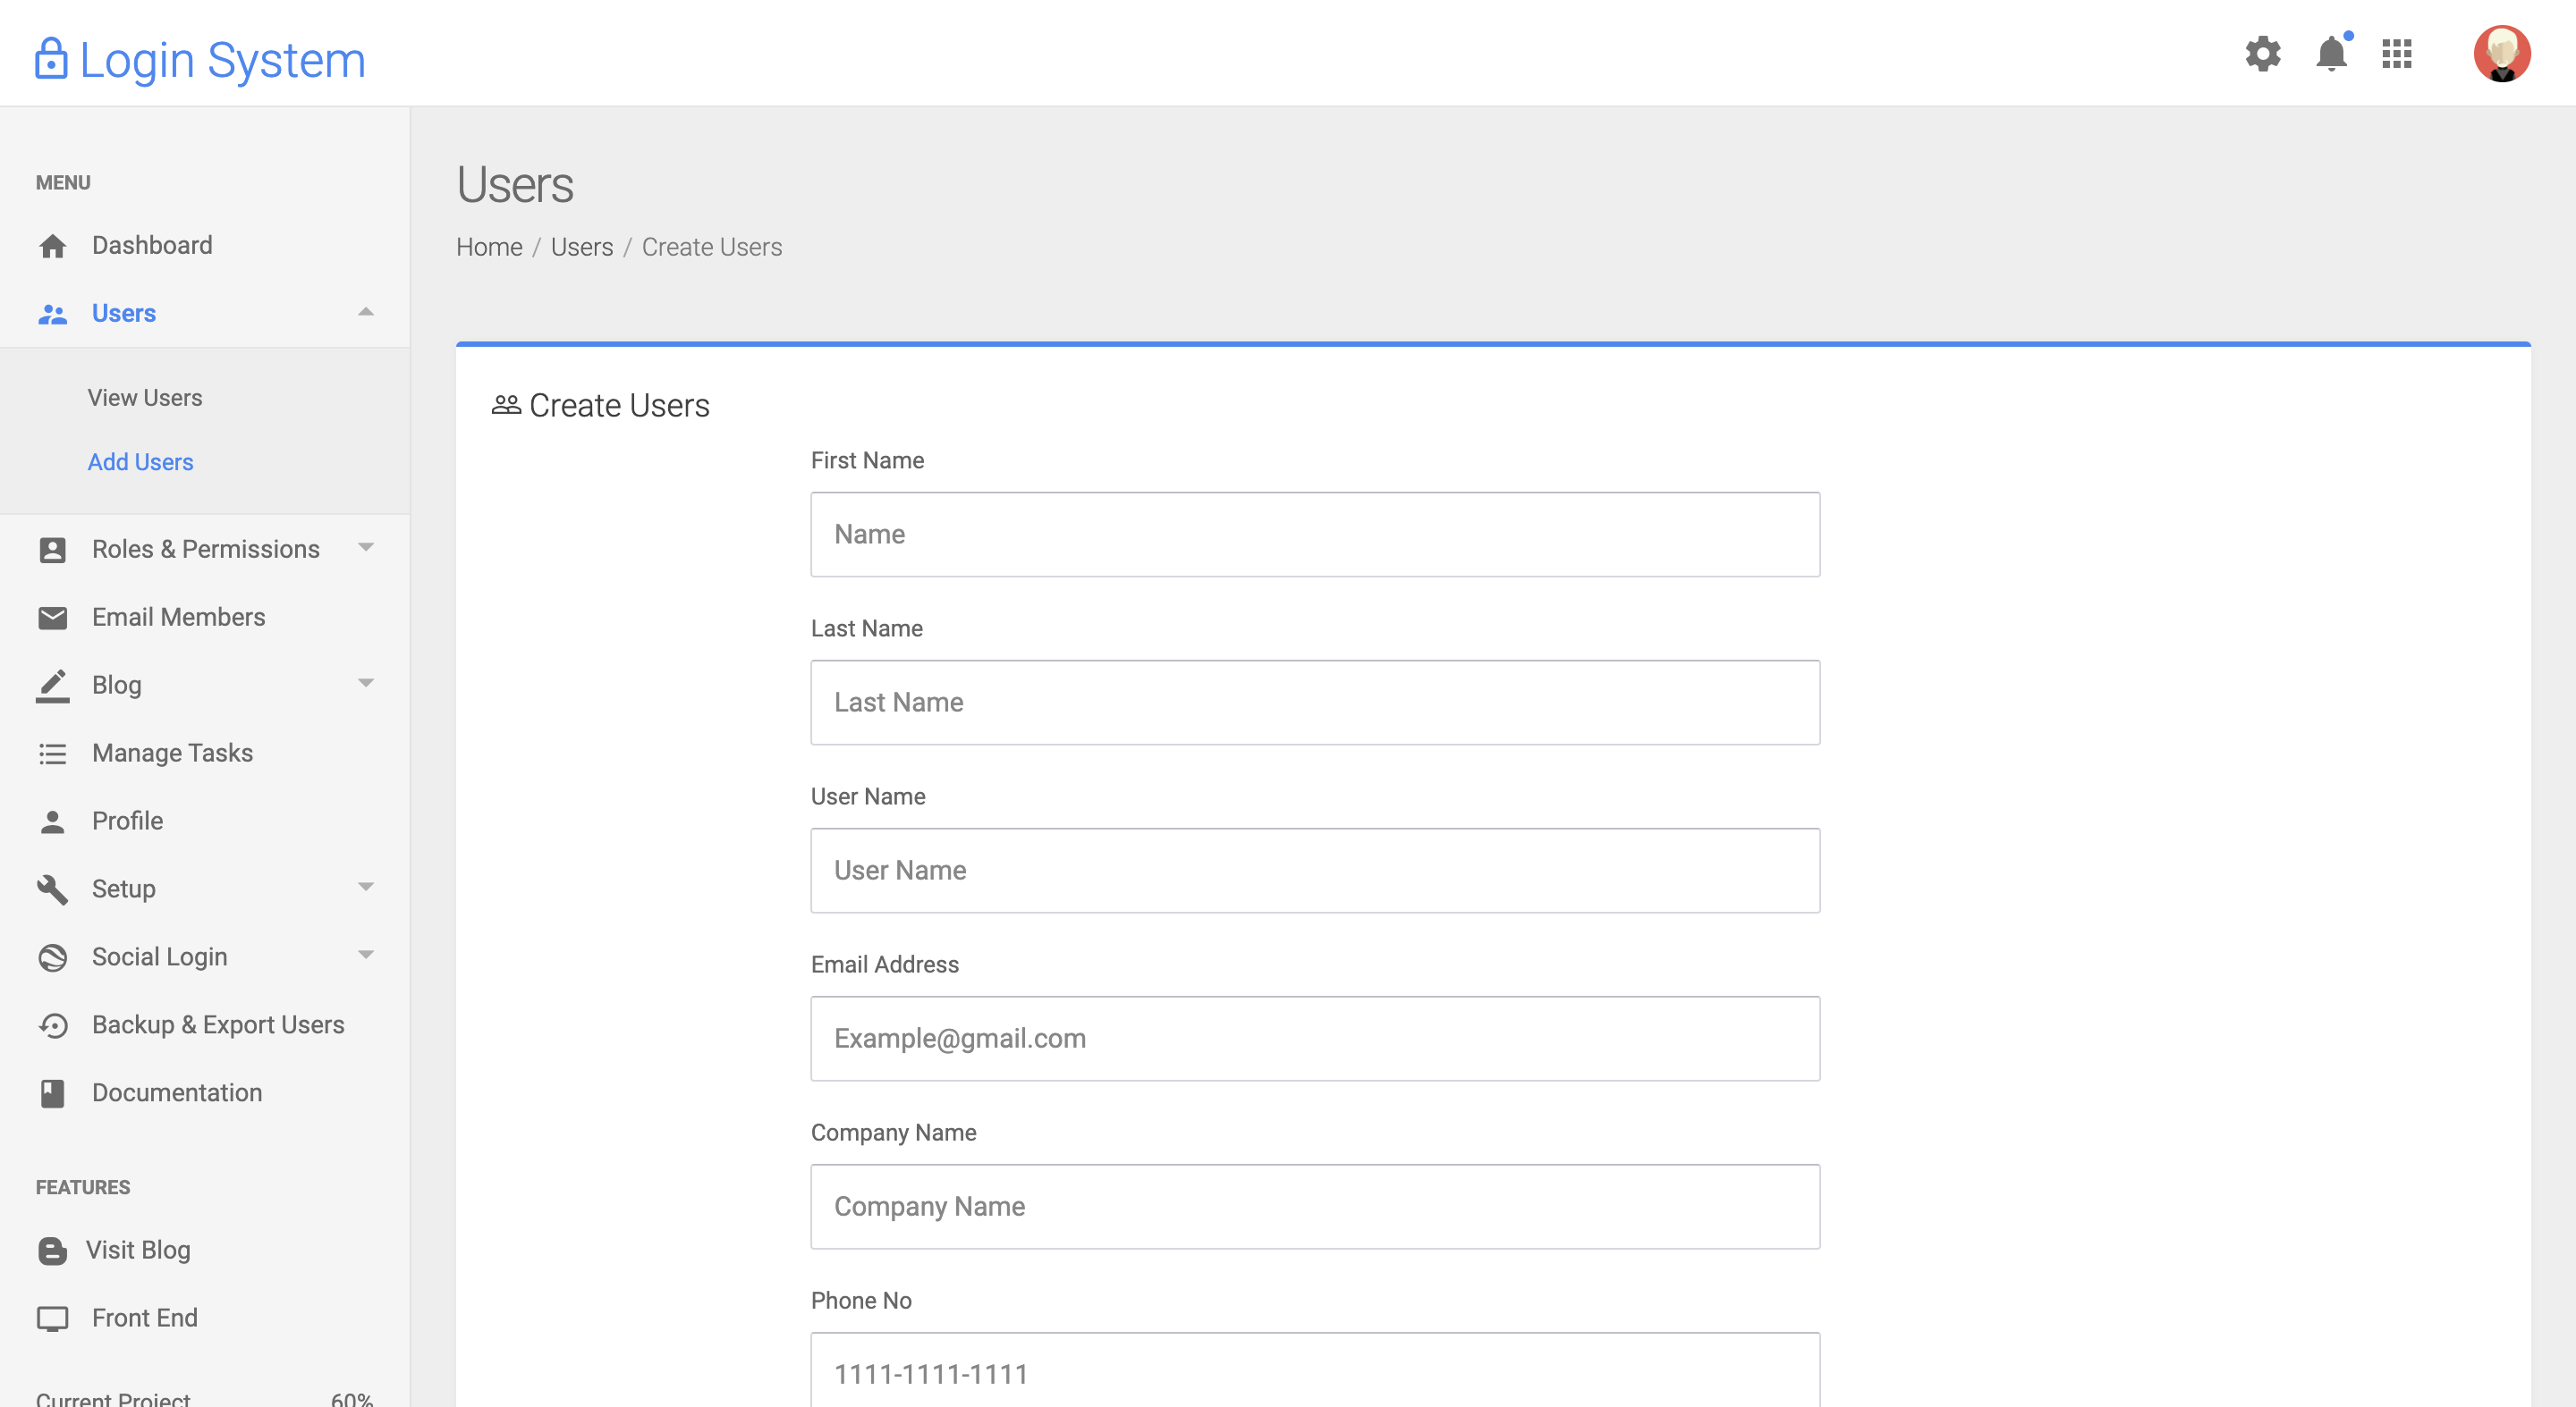This screenshot has height=1407, width=2576.
Task: Click the Dashboard home icon
Action: [52, 246]
